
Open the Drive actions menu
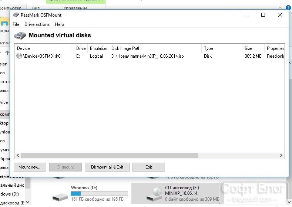[37, 24]
